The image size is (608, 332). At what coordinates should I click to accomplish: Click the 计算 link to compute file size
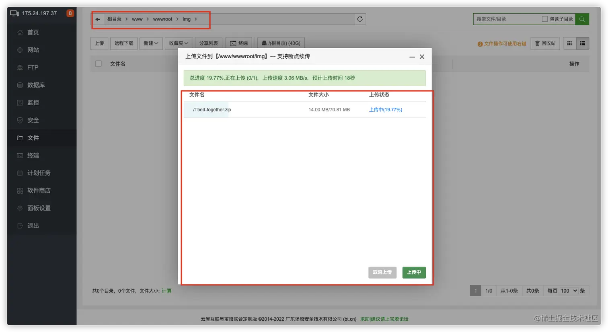coord(167,291)
